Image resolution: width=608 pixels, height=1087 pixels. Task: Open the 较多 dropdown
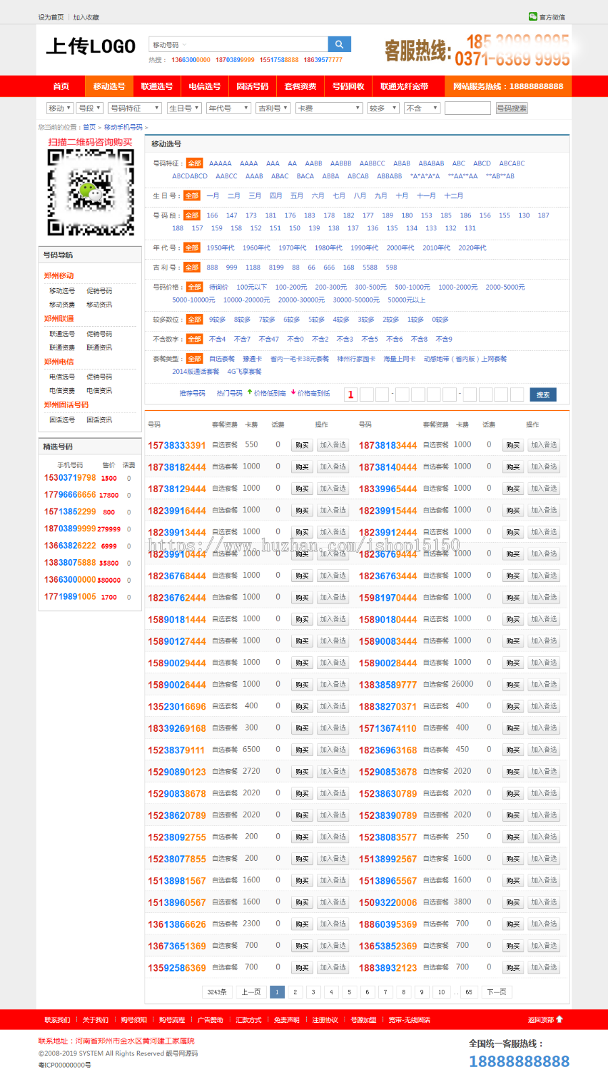(x=383, y=108)
